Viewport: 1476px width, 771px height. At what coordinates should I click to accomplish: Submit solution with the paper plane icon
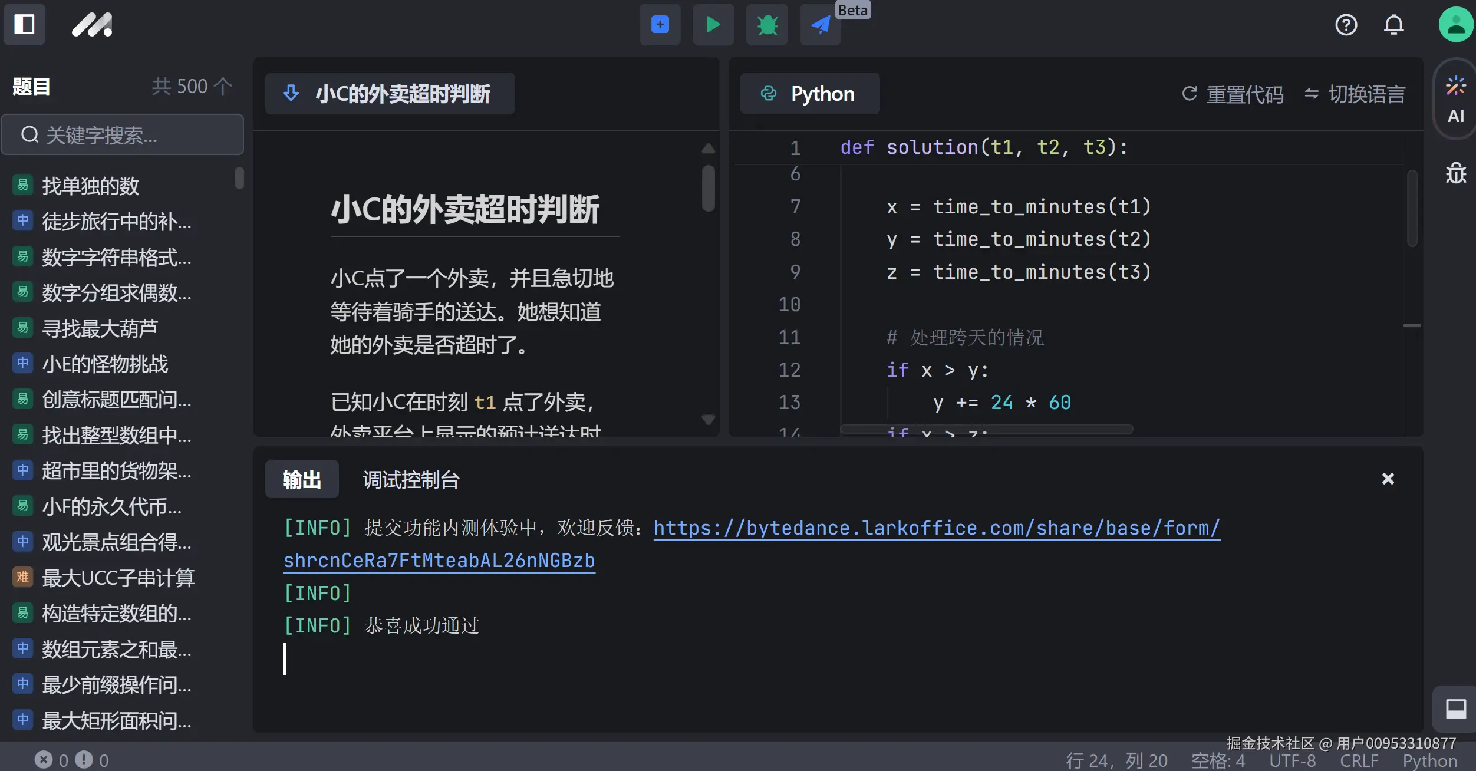point(820,24)
